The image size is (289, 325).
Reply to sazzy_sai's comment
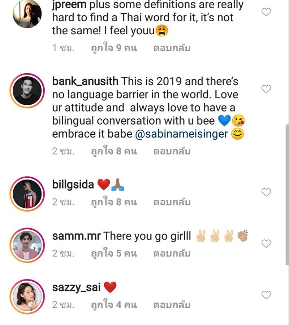(x=172, y=305)
